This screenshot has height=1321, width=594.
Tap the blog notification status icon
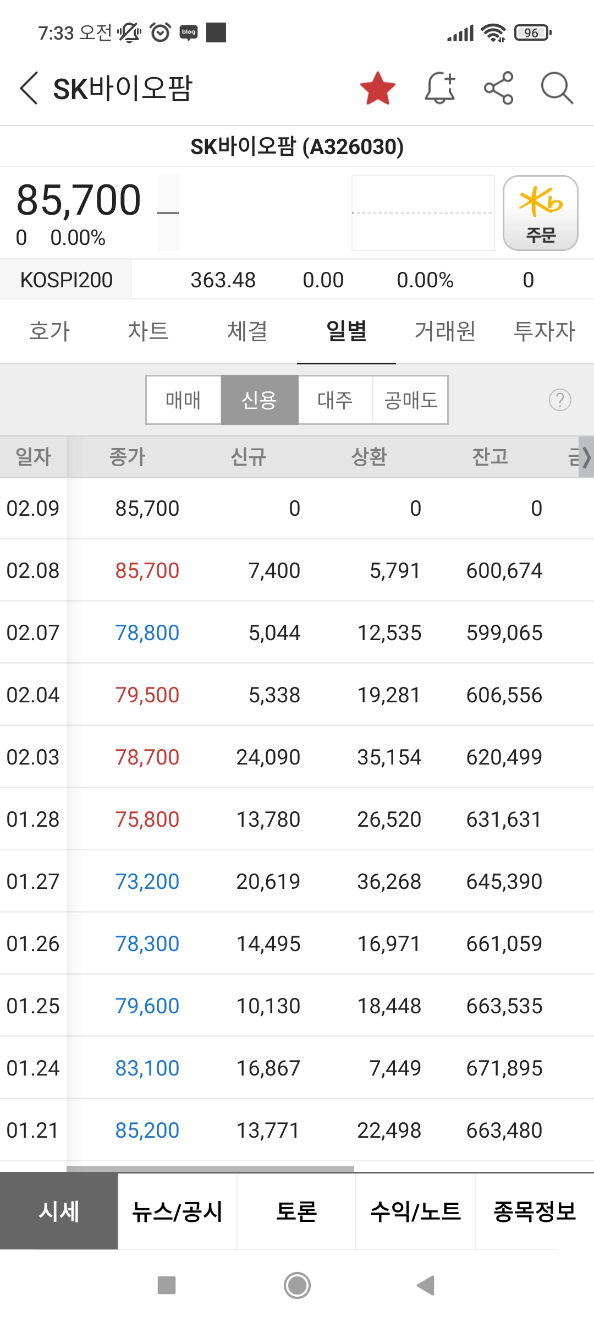[x=189, y=32]
